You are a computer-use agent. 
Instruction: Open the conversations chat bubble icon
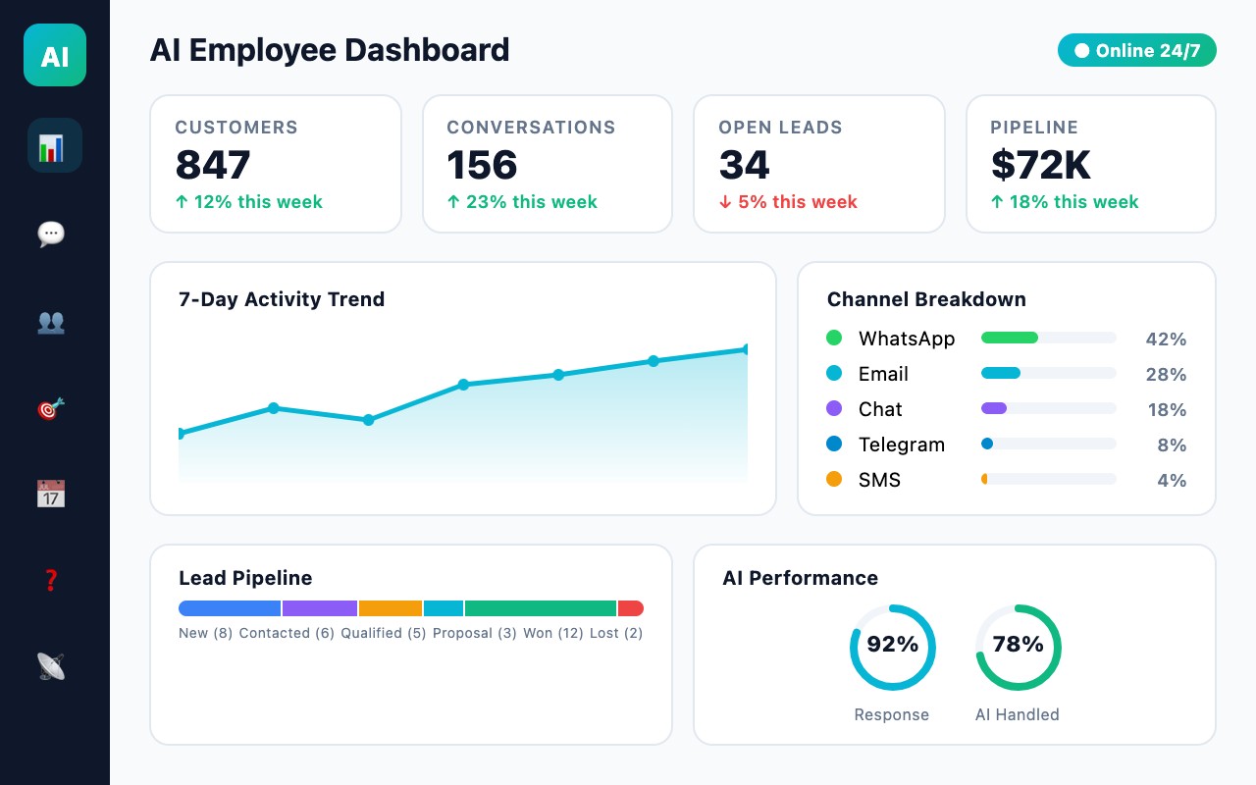click(51, 234)
